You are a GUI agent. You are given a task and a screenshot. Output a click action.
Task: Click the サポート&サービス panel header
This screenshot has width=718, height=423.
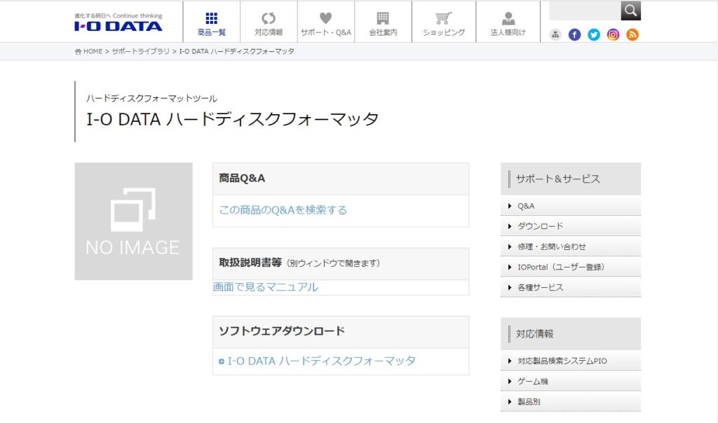(x=571, y=179)
